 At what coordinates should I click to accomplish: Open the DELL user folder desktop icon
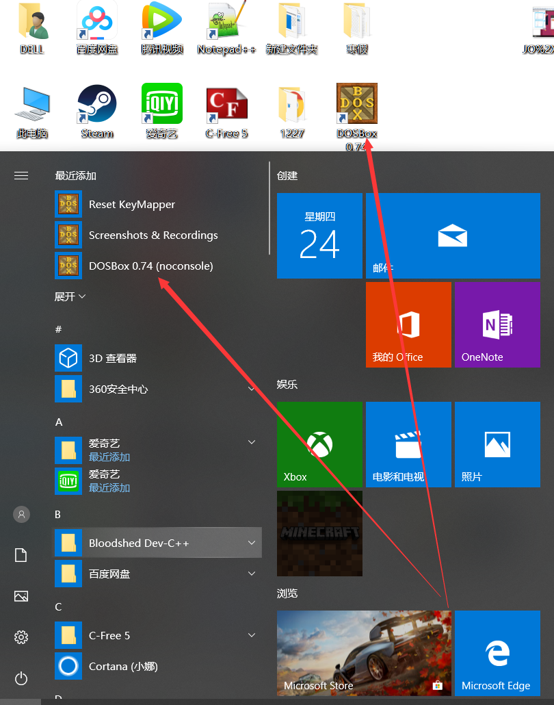click(32, 28)
